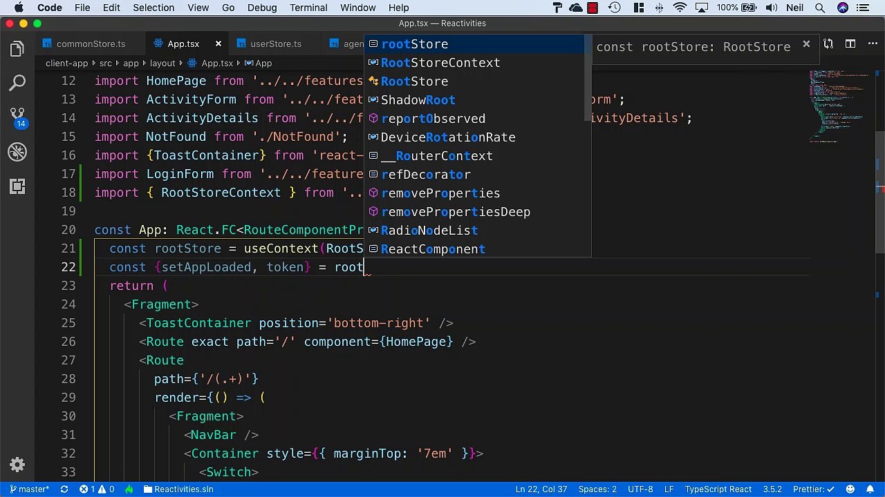Screen dimensions: 885x497
Task: Click the master* git branch indicator
Action: [x=30, y=489]
